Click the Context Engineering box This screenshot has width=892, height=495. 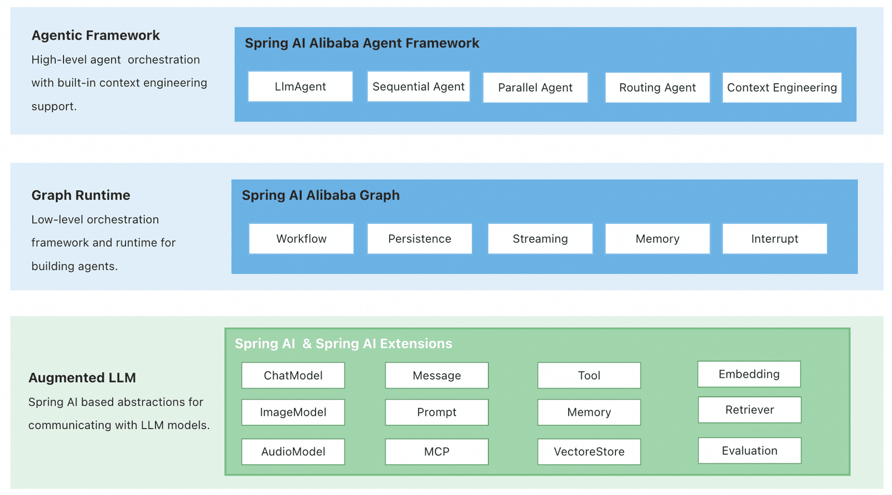coord(782,88)
